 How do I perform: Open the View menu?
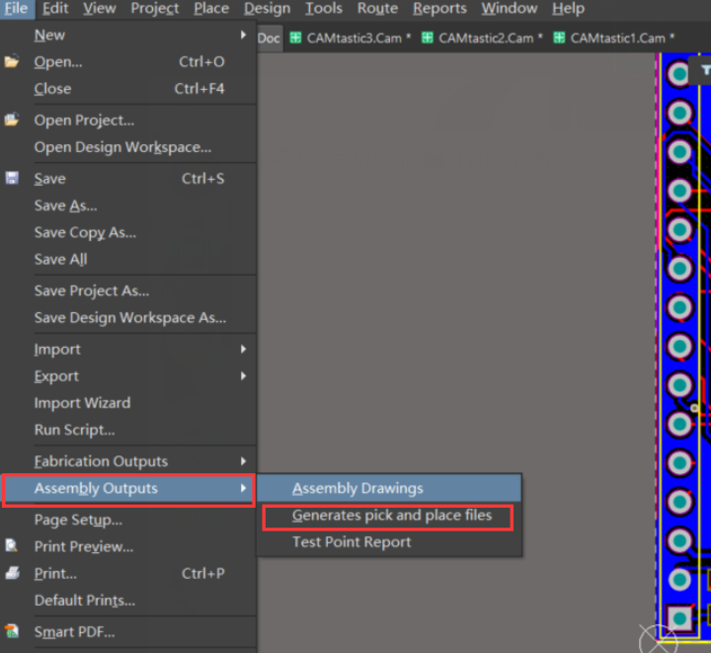tap(100, 9)
